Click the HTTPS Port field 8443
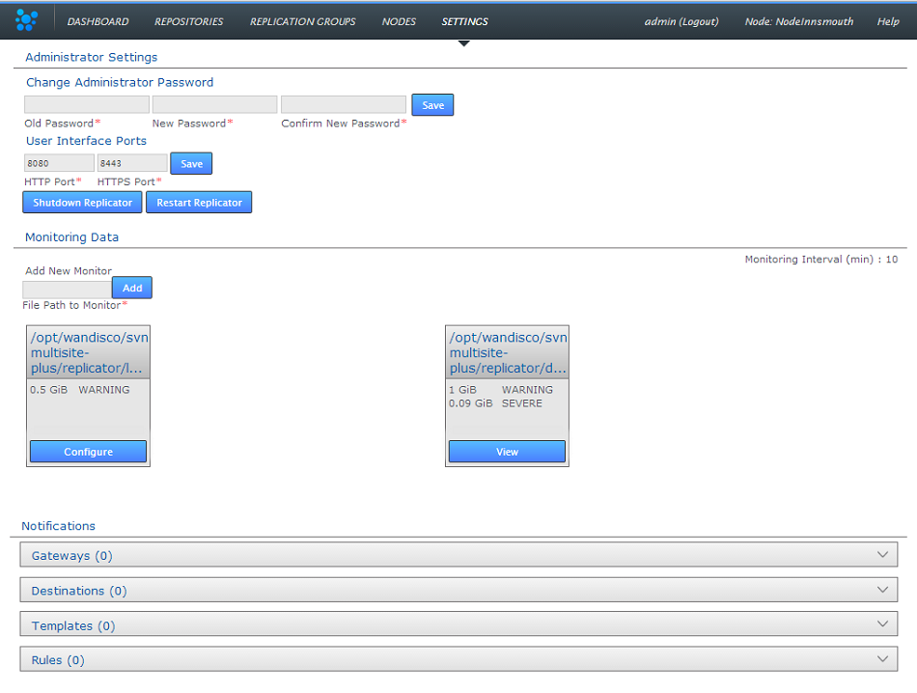The height and width of the screenshot is (693, 917). [x=132, y=163]
